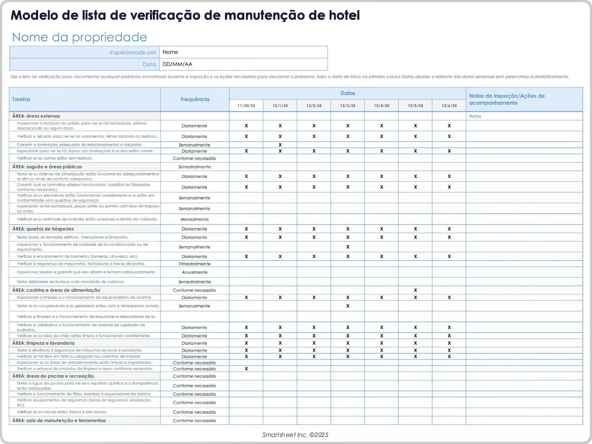
Task: Select the DD/MM/AA date field
Action: pos(244,64)
